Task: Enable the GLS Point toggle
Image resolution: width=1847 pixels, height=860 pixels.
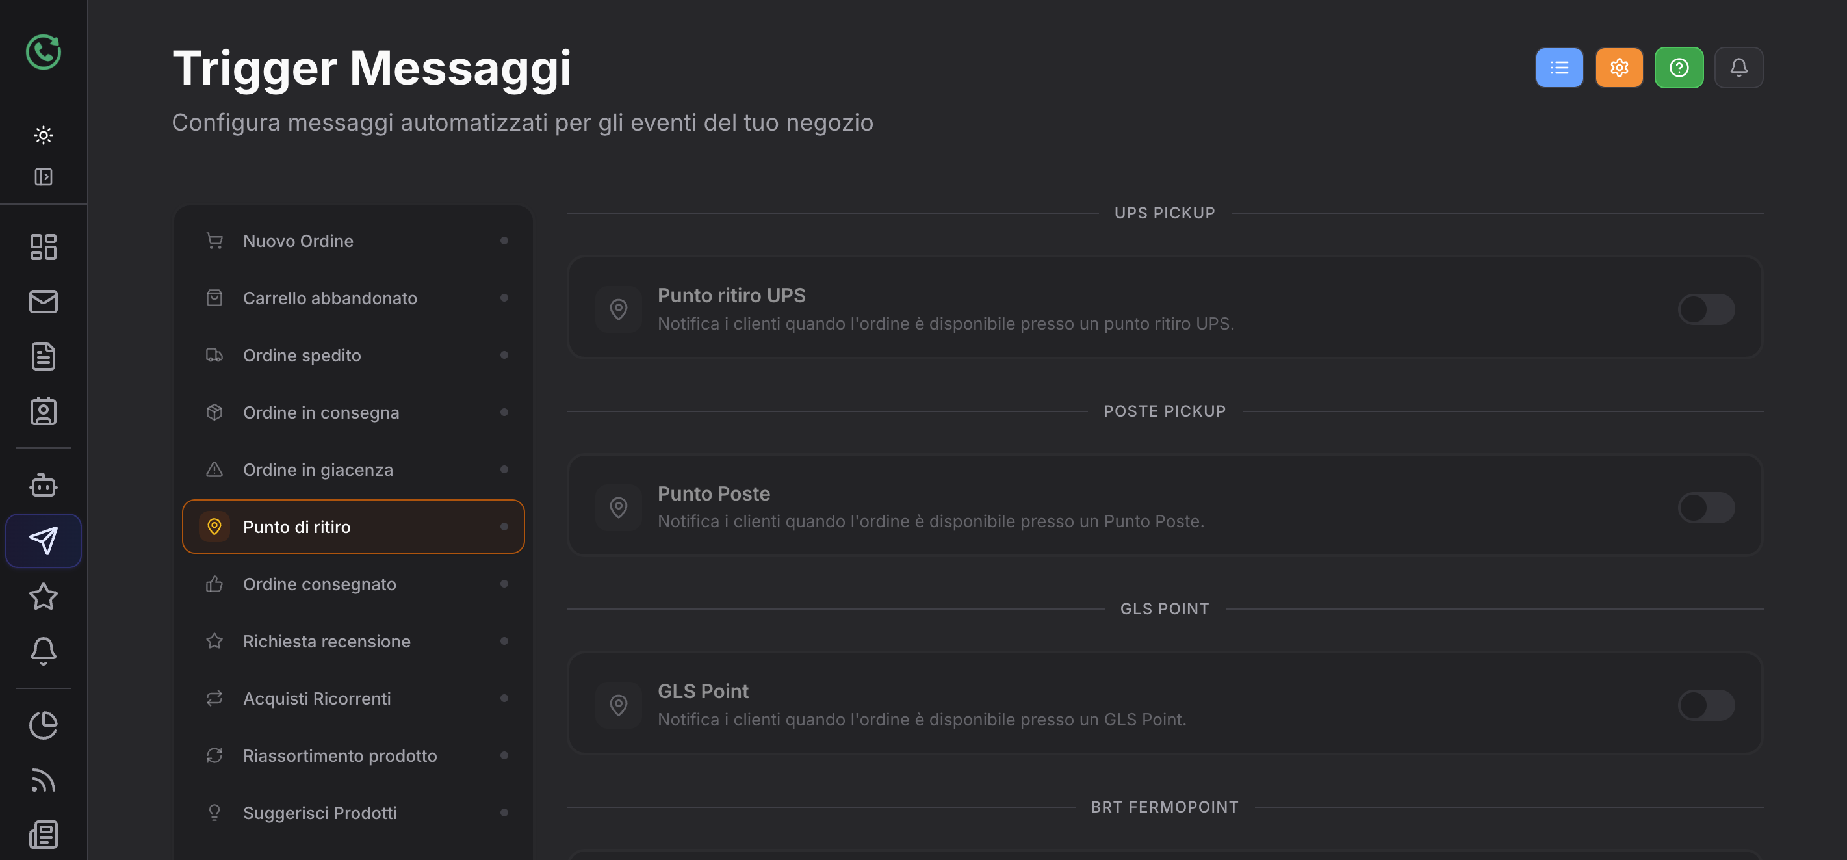Action: [x=1706, y=705]
